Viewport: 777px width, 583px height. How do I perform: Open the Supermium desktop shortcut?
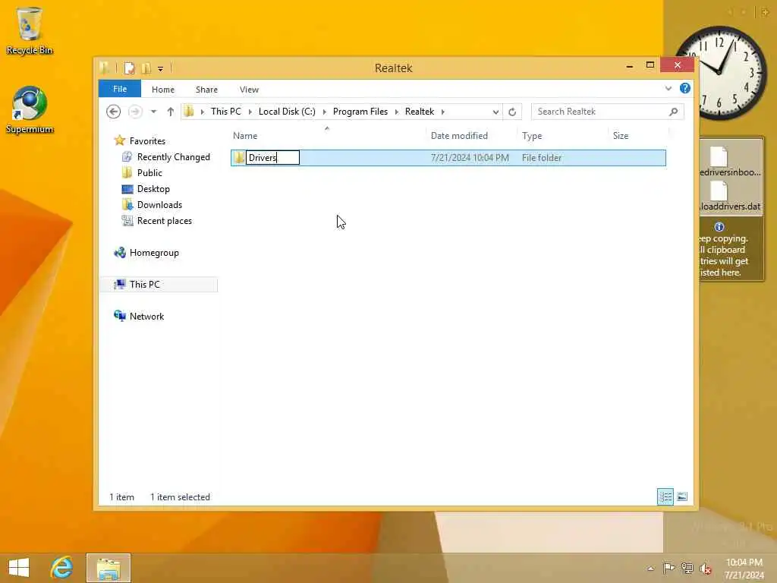[30, 110]
